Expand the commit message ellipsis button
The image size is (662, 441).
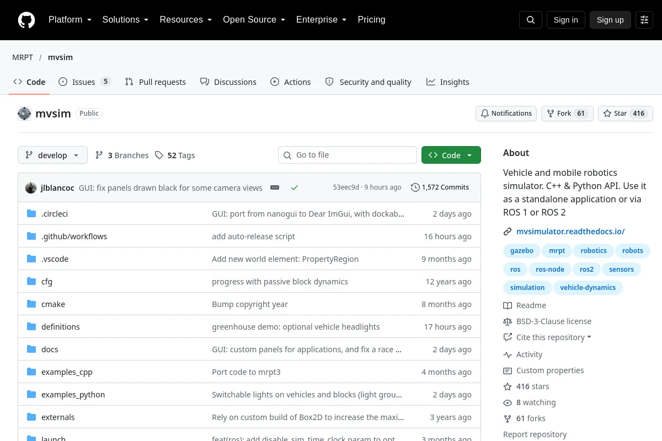[275, 187]
